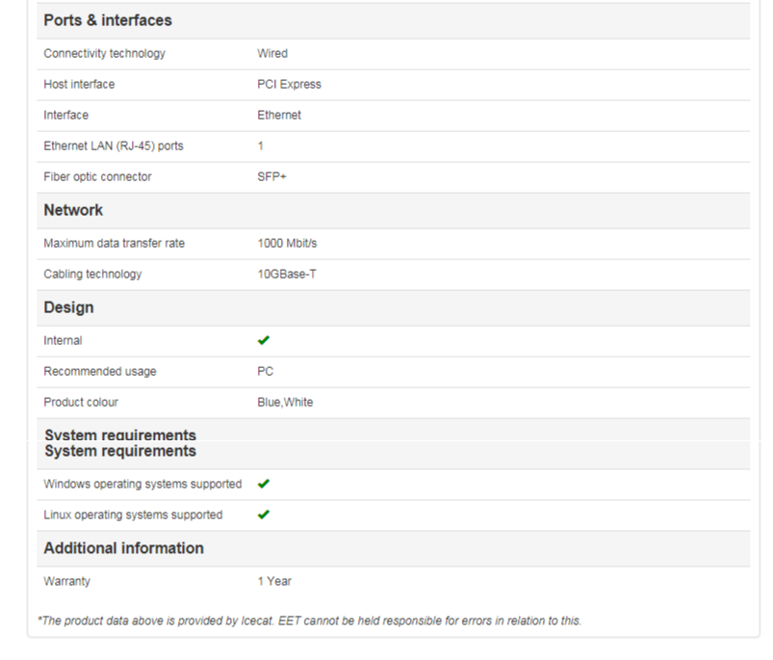Select the Ports & interfaces section header
This screenshot has height=660, width=773.
(108, 20)
